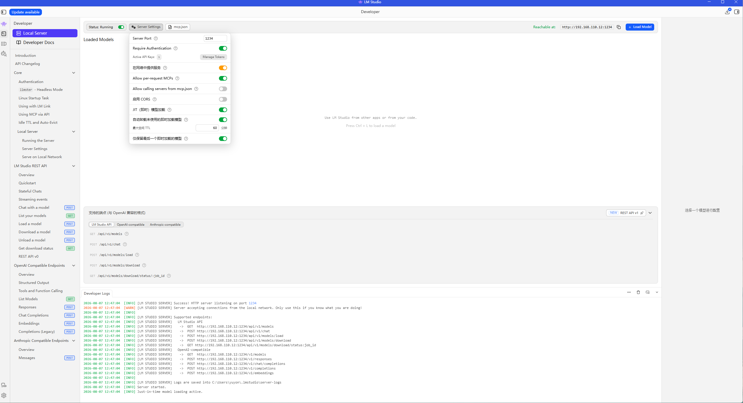Open the bottom-left rail icon above the settings gear
Screen dimensions: 743x403
coord(4,385)
